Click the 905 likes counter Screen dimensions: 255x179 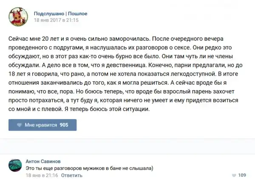(x=64, y=125)
